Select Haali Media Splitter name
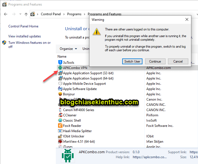The width and height of the screenshot is (198, 164). pos(77,131)
